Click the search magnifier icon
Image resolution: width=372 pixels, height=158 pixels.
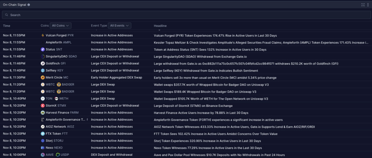click(x=7, y=15)
